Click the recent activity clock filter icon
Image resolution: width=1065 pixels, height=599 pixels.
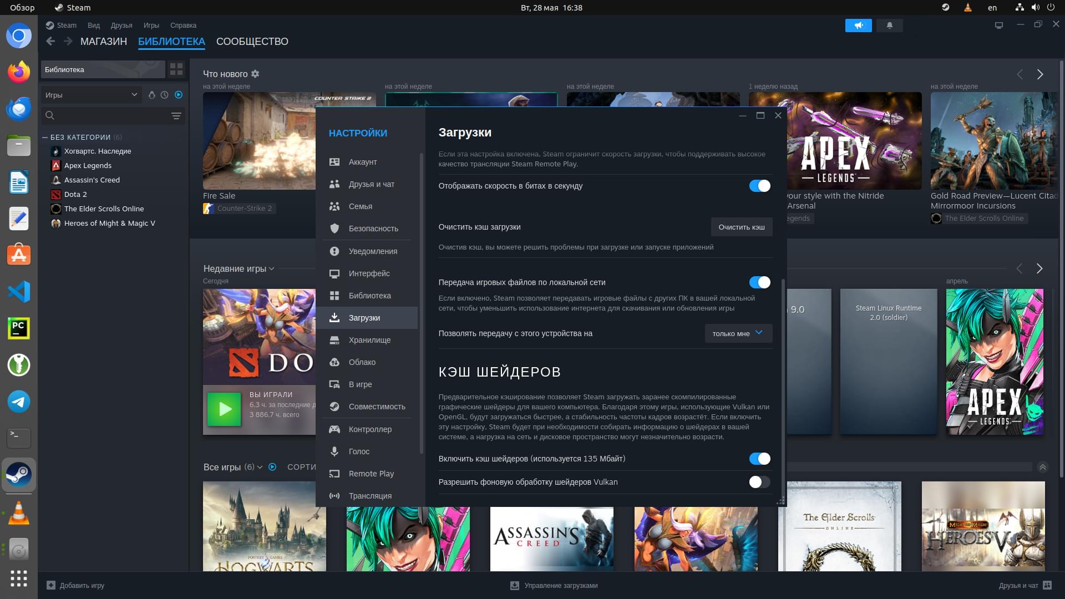165,95
